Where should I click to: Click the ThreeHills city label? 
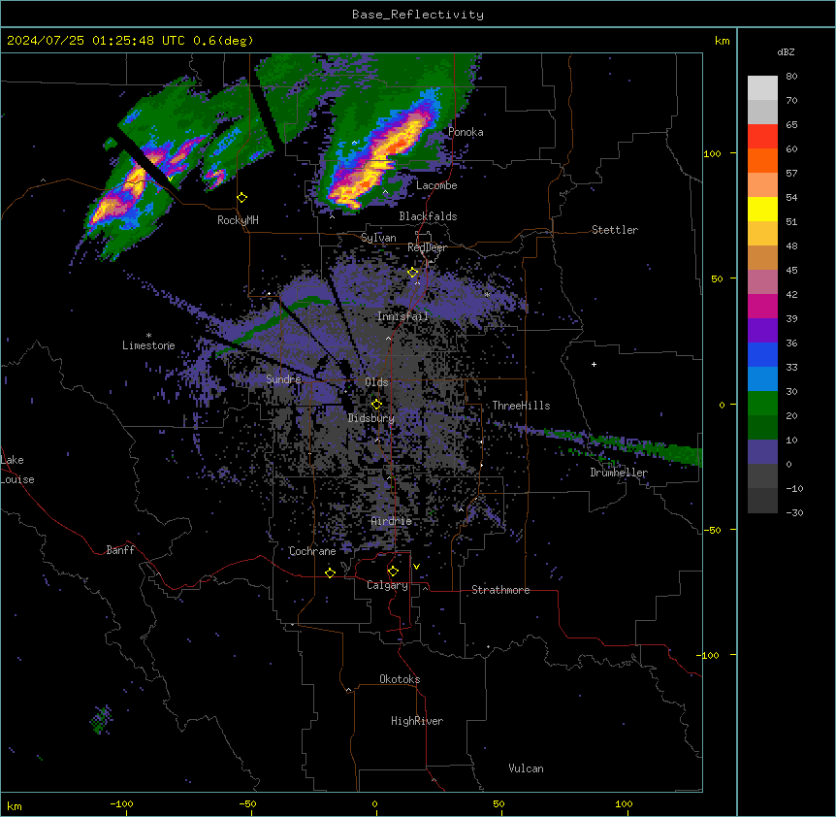click(521, 406)
